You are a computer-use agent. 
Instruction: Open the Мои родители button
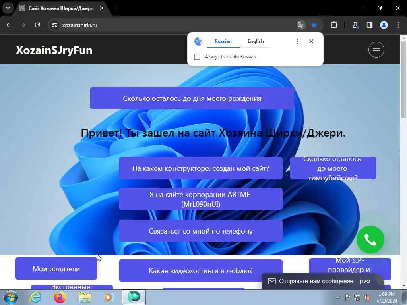click(56, 269)
